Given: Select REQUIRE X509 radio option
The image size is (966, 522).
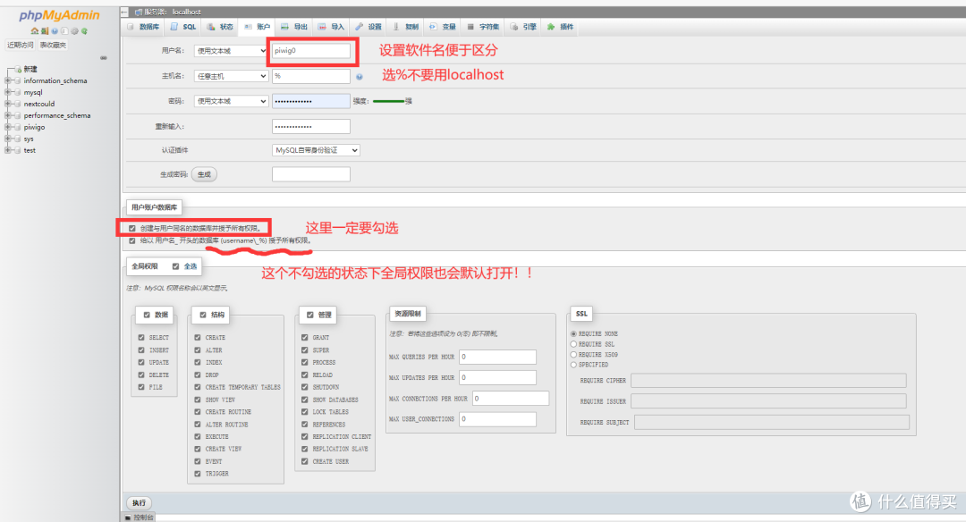Looking at the screenshot, I should pyautogui.click(x=573, y=355).
